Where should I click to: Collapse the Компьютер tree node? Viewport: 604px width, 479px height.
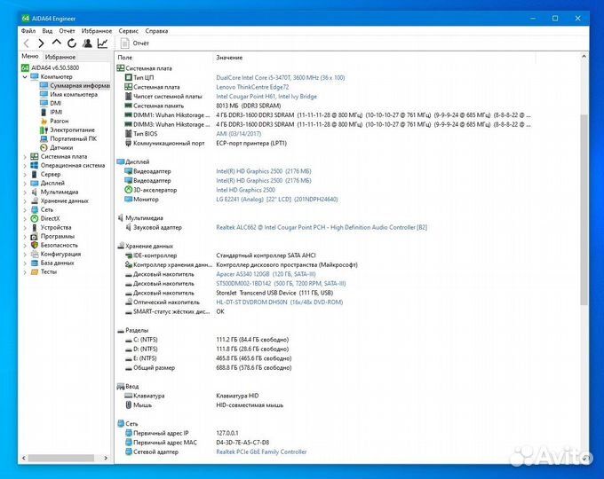pos(25,77)
